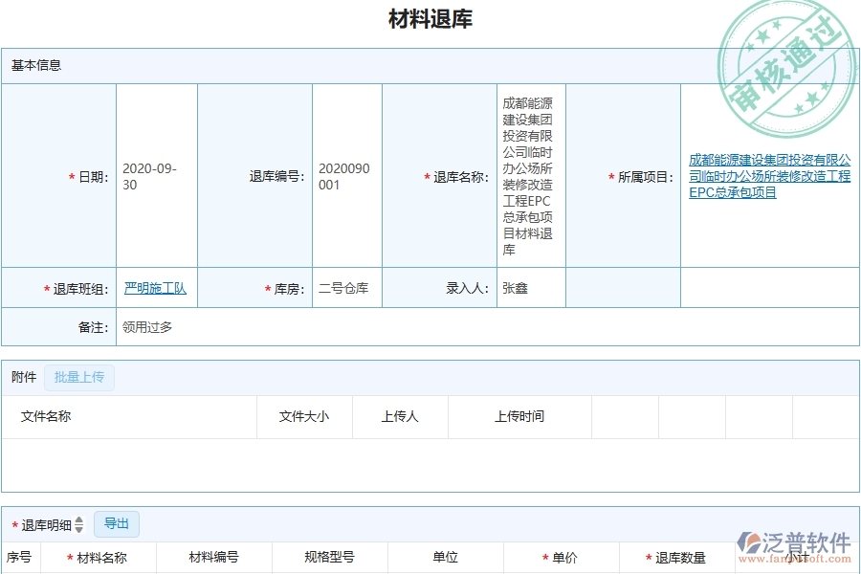
Task: Click the 退库编号 value 2020090001
Action: pos(345,175)
